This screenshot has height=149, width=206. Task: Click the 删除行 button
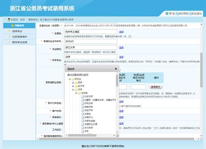point(156,87)
